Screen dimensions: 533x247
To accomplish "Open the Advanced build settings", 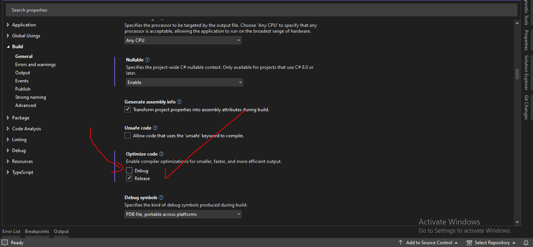I will [x=25, y=105].
